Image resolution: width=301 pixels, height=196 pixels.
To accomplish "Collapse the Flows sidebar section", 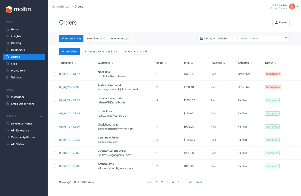I will 41,90.
